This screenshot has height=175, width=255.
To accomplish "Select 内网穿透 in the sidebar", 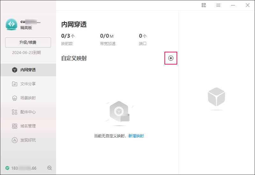I will (x=28, y=70).
